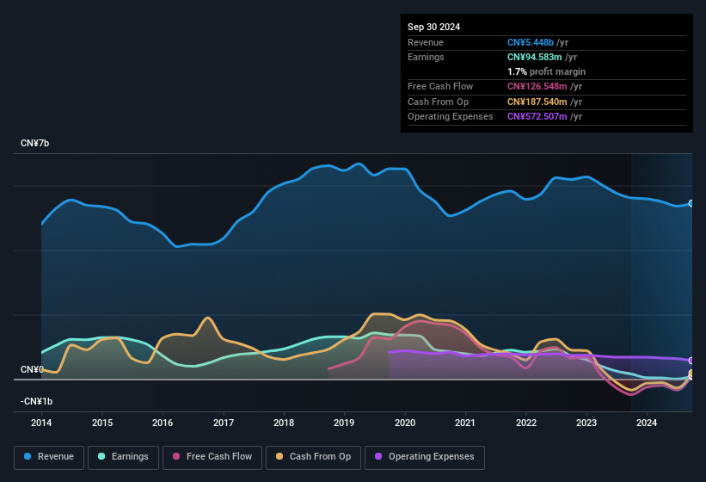This screenshot has width=706, height=482.
Task: Toggle the Free Cash Flow legend button
Action: pyautogui.click(x=212, y=457)
